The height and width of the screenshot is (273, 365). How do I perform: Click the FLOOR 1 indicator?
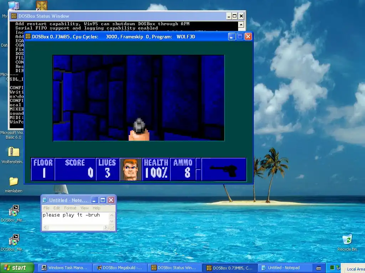pos(43,170)
